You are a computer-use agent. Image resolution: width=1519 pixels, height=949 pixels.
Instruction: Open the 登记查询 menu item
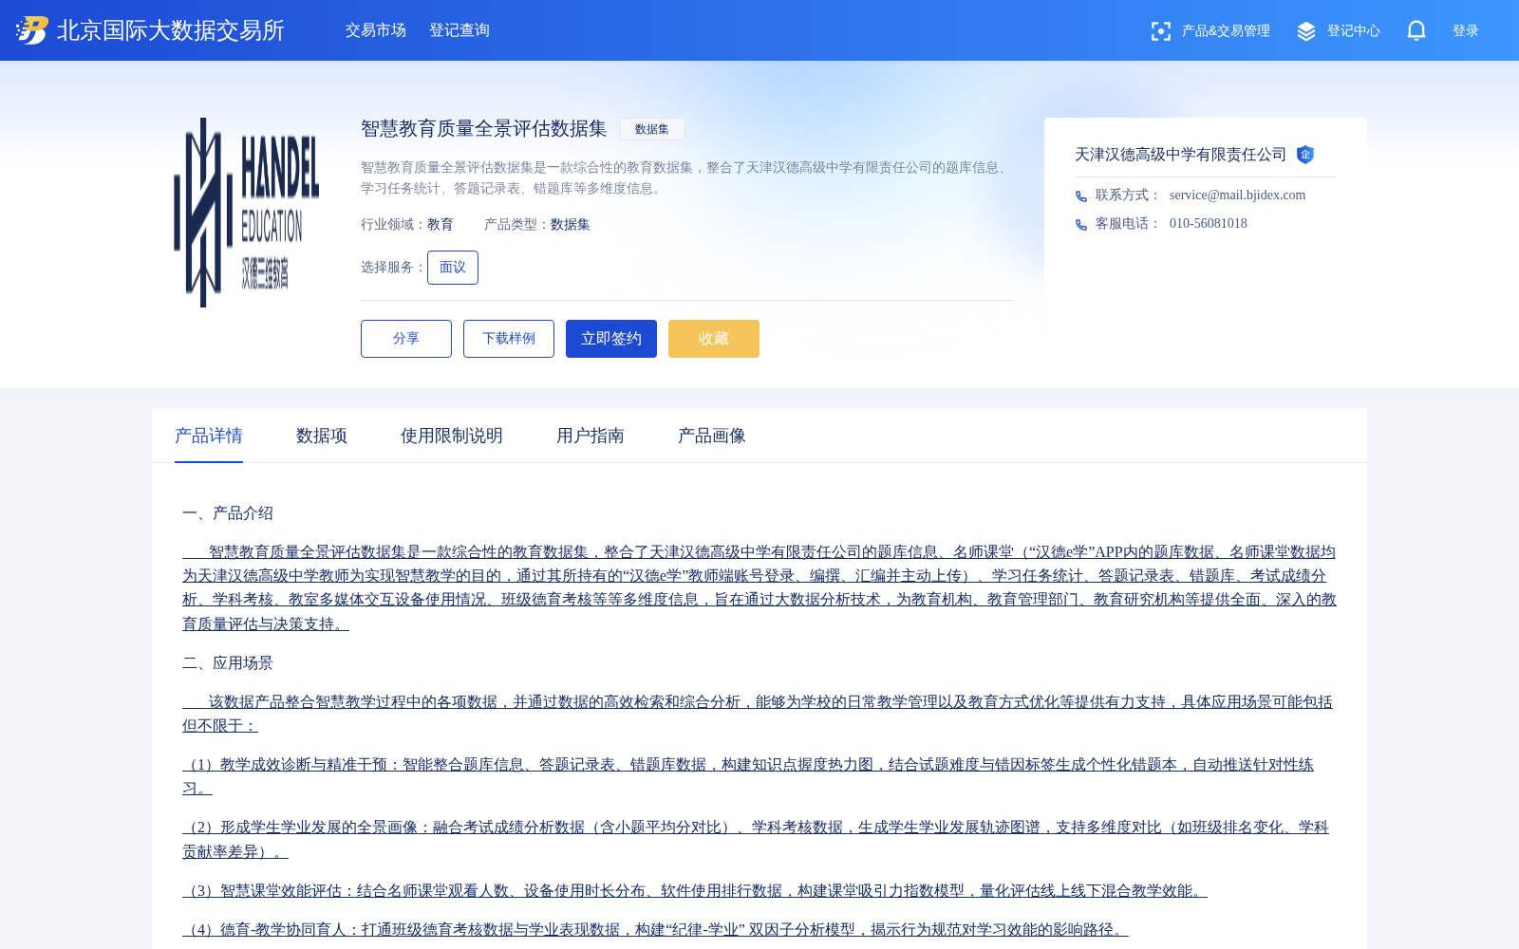(x=459, y=30)
